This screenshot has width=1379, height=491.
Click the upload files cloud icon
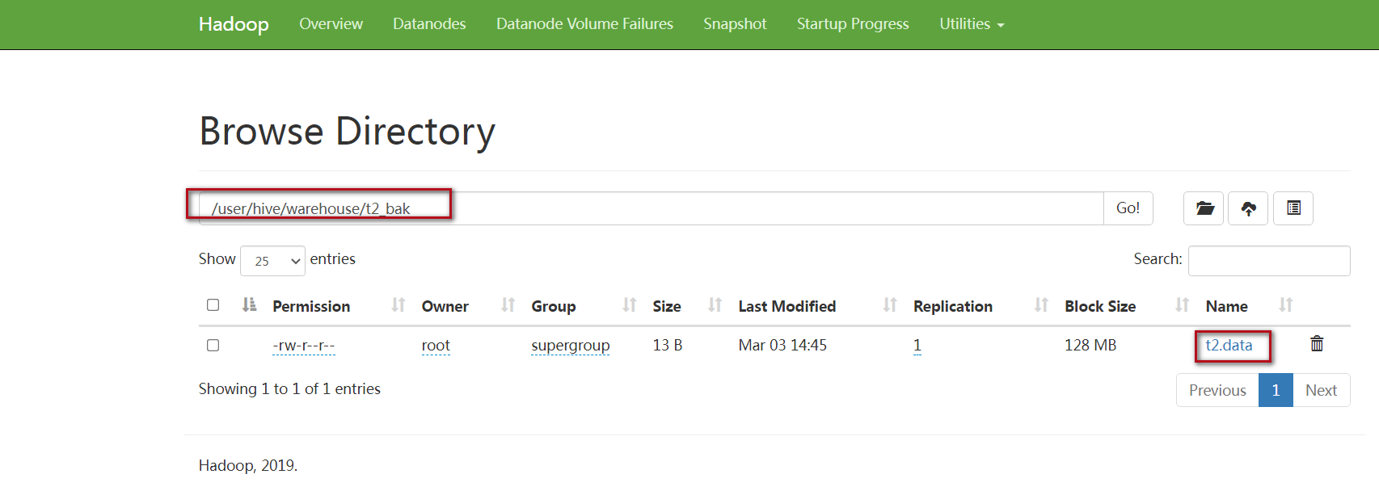coord(1248,208)
